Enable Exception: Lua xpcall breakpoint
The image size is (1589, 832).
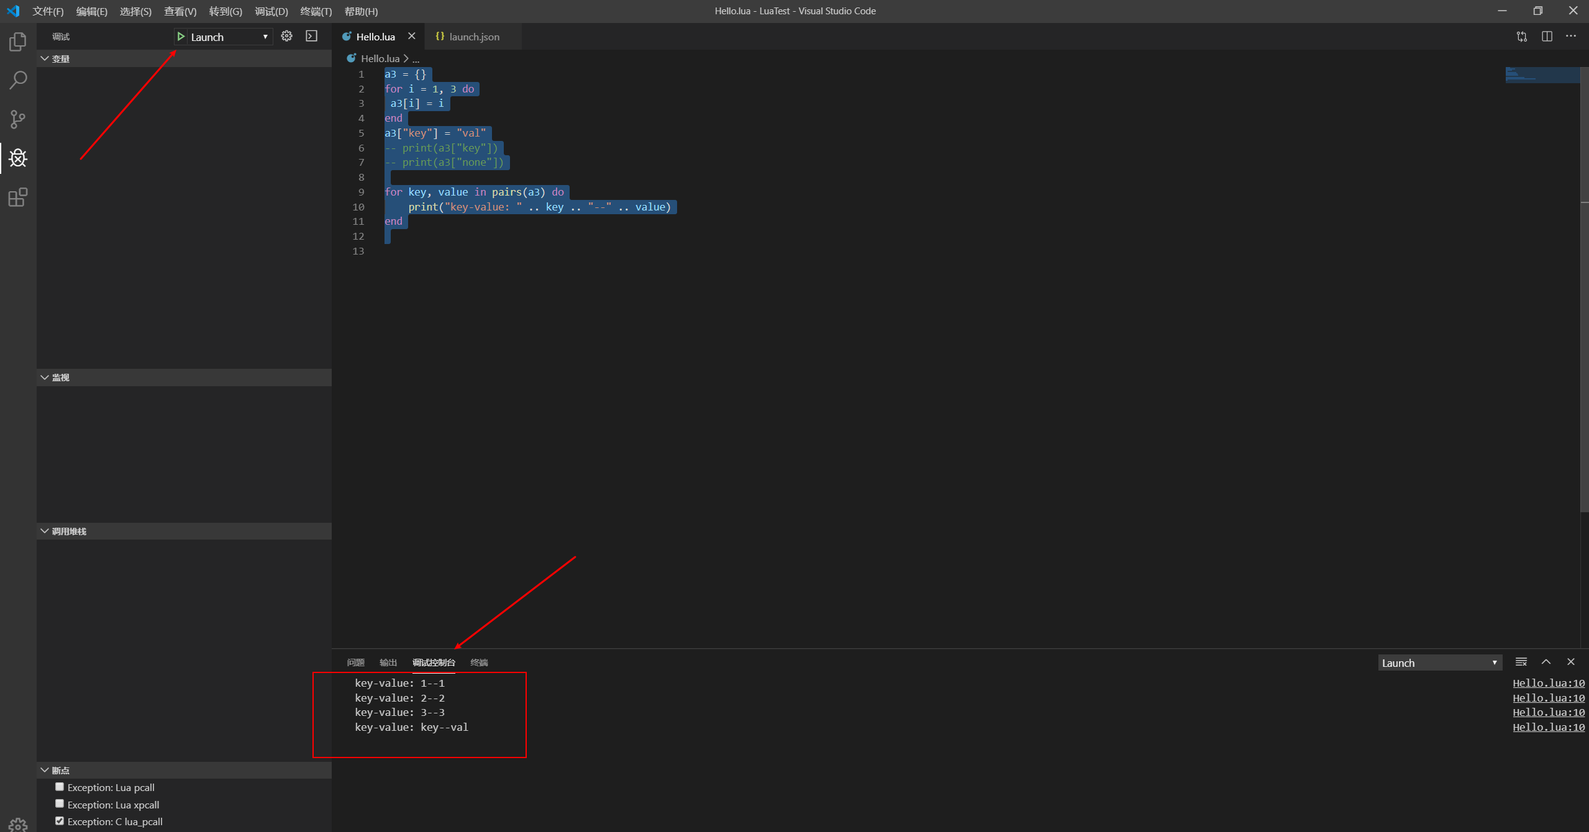tap(59, 803)
